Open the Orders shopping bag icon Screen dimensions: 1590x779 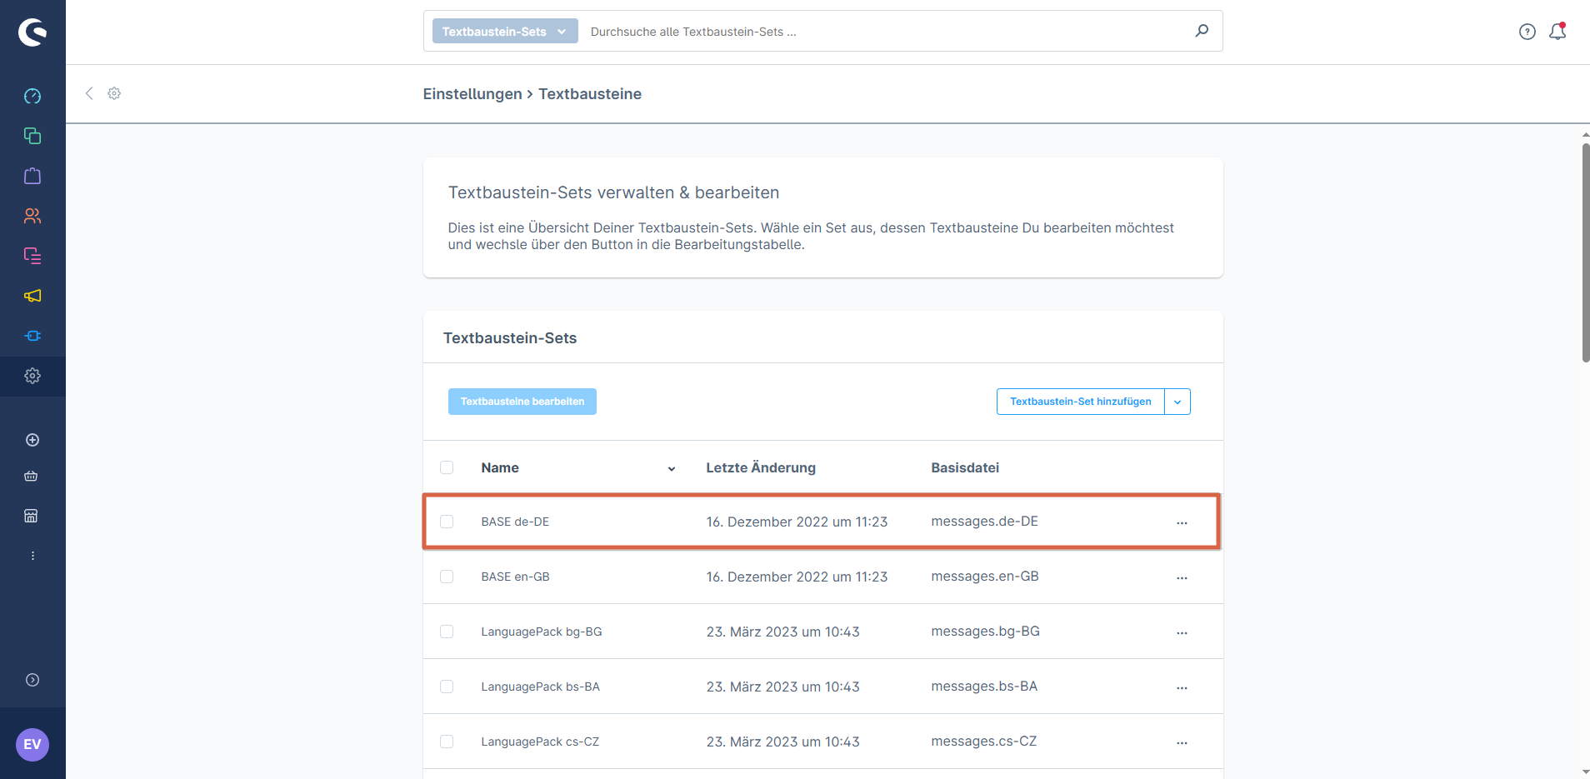coord(32,176)
